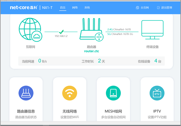Click the online devices count 4台

click(157, 61)
